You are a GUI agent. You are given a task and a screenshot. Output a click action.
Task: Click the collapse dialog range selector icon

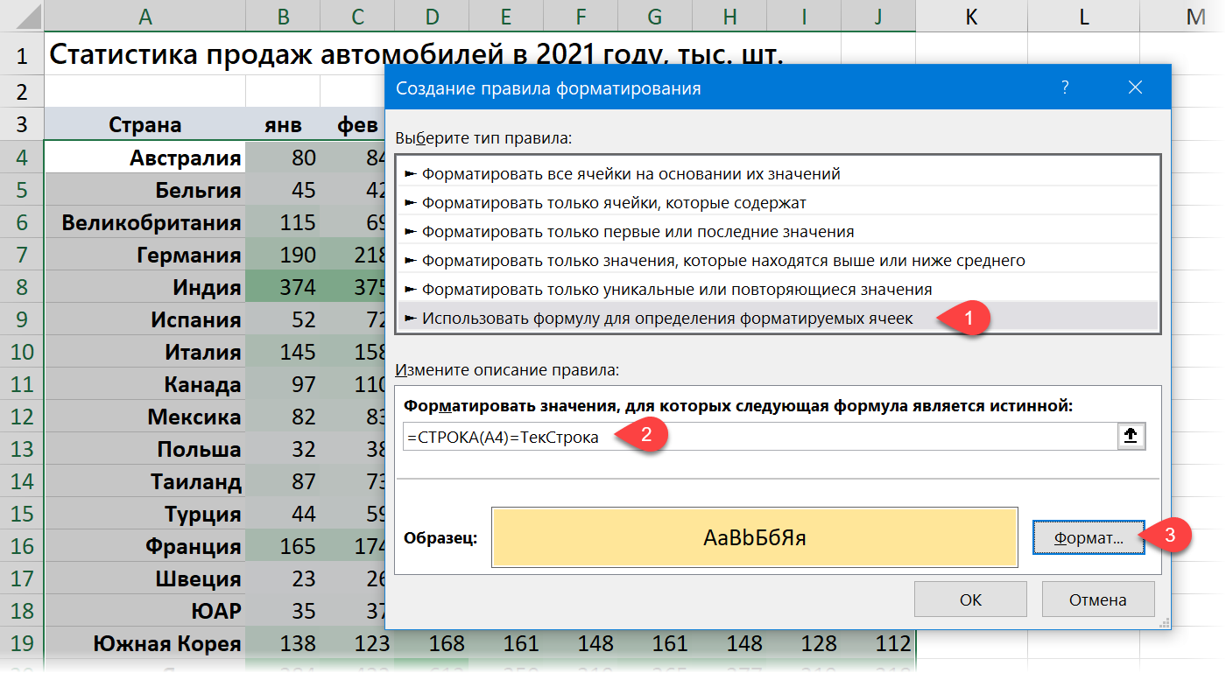(x=1131, y=437)
